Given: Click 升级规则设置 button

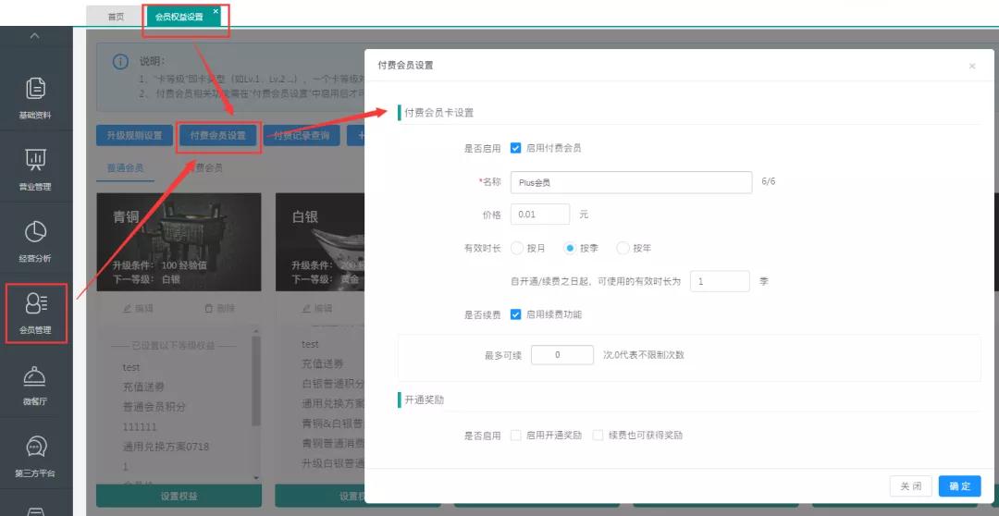Looking at the screenshot, I should [134, 136].
